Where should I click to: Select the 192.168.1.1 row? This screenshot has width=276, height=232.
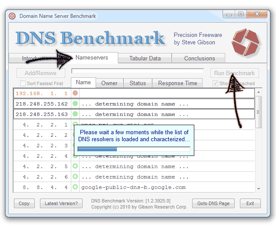pos(134,93)
